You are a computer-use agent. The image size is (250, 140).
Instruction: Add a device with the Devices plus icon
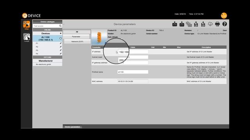point(61,33)
